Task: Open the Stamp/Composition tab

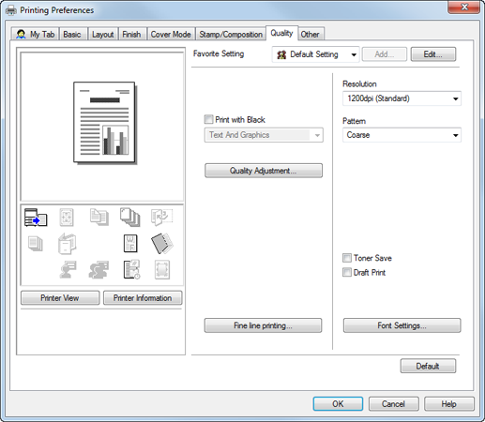Action: (x=231, y=34)
